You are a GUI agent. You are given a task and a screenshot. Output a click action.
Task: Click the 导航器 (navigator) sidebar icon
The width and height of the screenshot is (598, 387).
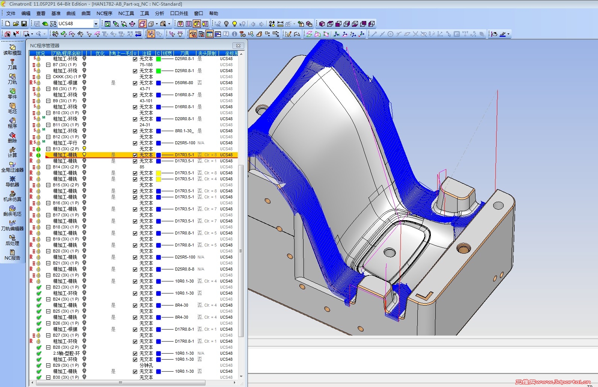(12, 181)
